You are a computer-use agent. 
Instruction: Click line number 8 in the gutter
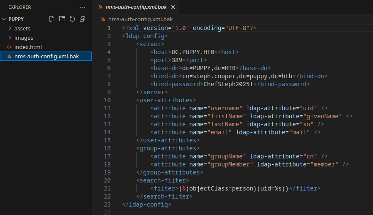[x=109, y=84]
